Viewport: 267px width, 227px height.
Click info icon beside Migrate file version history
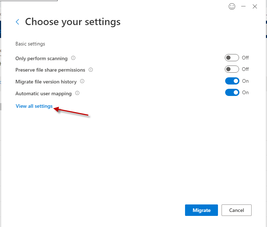82,81
